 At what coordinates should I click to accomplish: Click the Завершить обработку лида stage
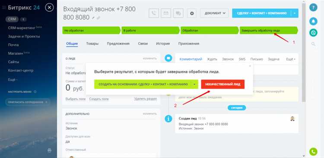[x=269, y=30]
